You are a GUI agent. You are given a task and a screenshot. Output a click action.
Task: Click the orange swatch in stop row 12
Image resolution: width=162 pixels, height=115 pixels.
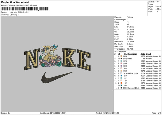point(122,83)
